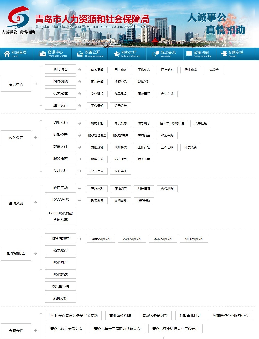Image resolution: width=259 pixels, height=339 pixels.
Task: Click the star icon for 网办大厅
Action: click(117, 54)
